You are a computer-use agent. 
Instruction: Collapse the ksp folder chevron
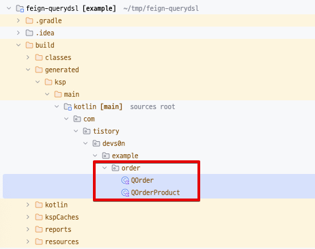click(x=38, y=82)
